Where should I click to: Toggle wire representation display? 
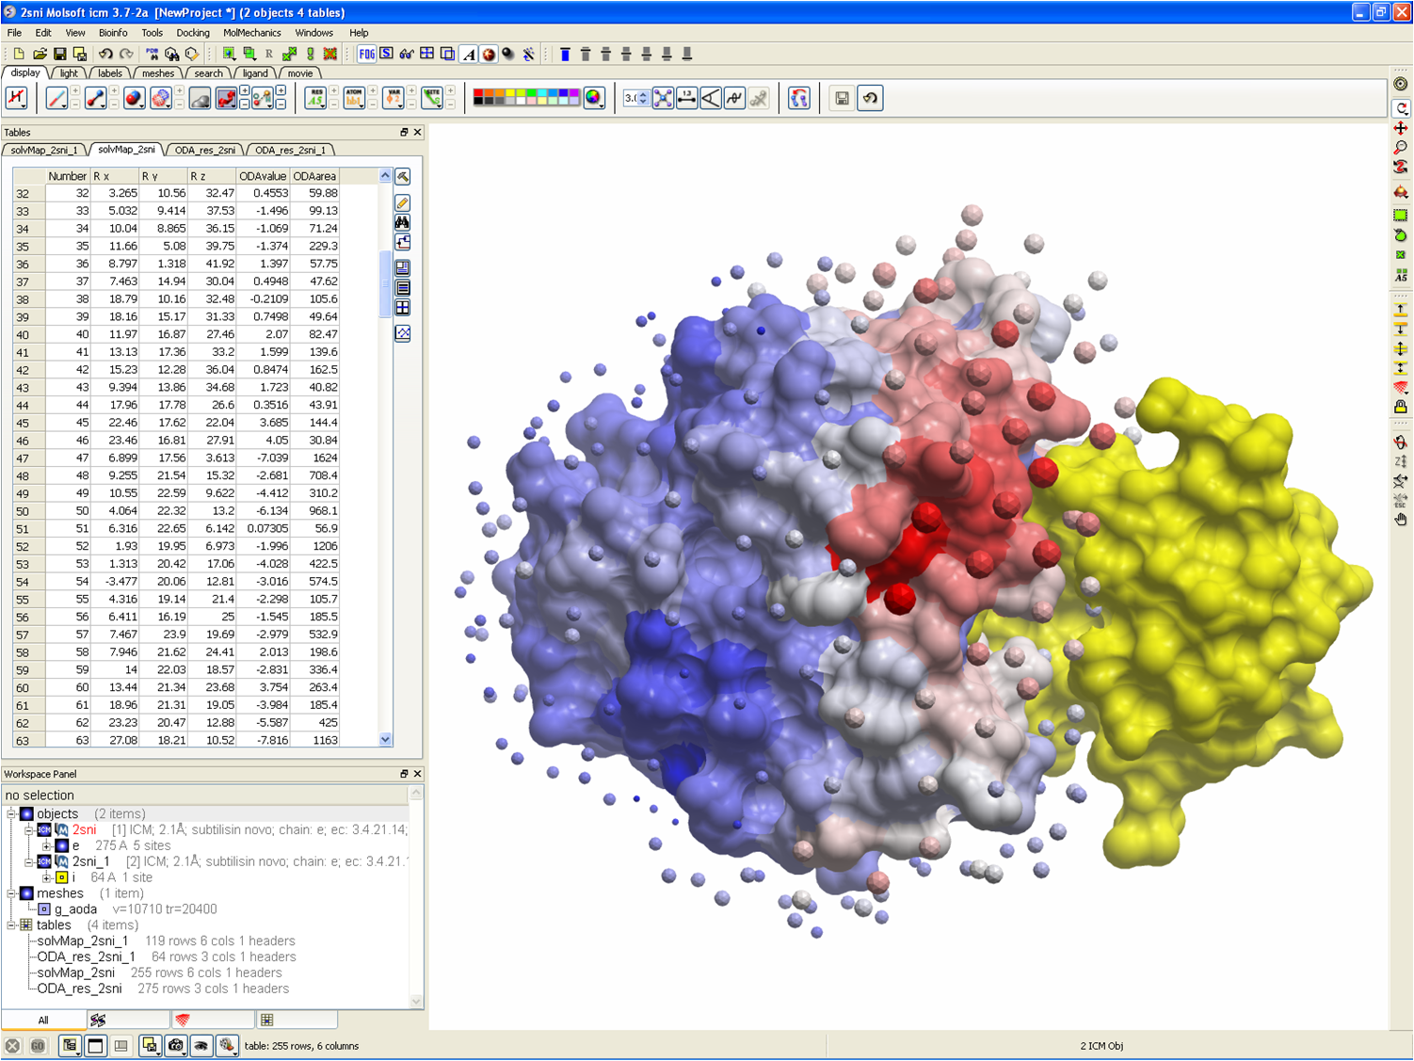56,98
